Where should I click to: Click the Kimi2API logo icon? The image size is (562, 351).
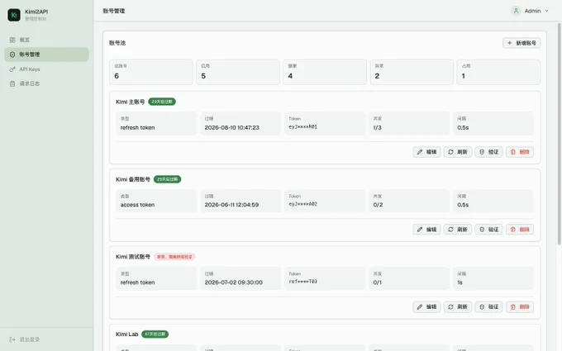14,15
